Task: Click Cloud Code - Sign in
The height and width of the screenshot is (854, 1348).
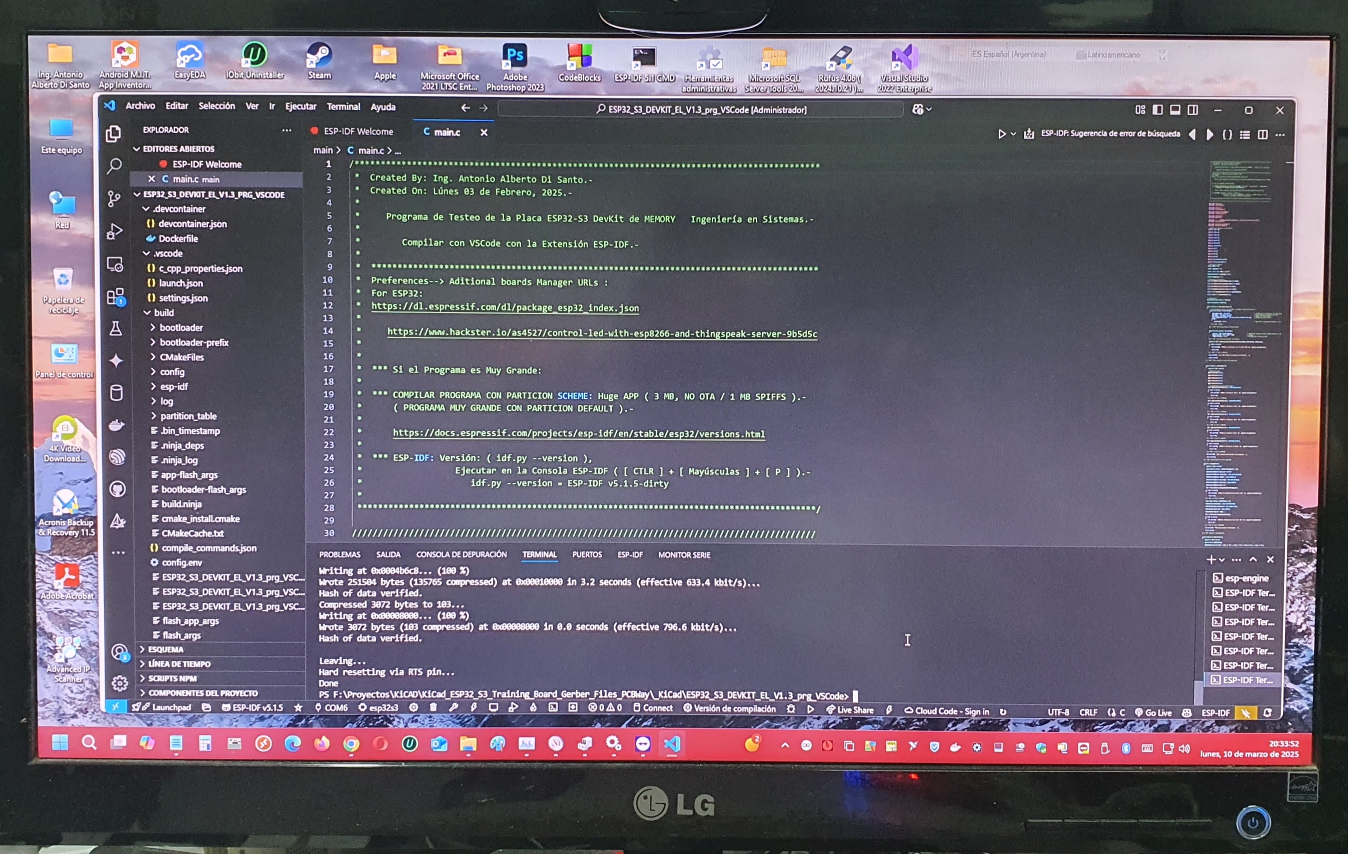Action: pos(946,712)
